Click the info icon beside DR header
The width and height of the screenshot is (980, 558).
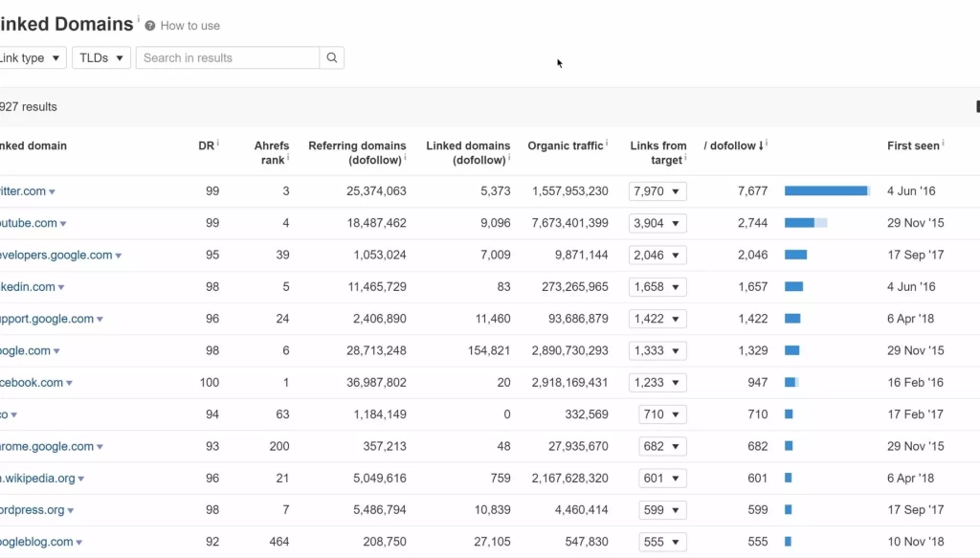(x=217, y=144)
